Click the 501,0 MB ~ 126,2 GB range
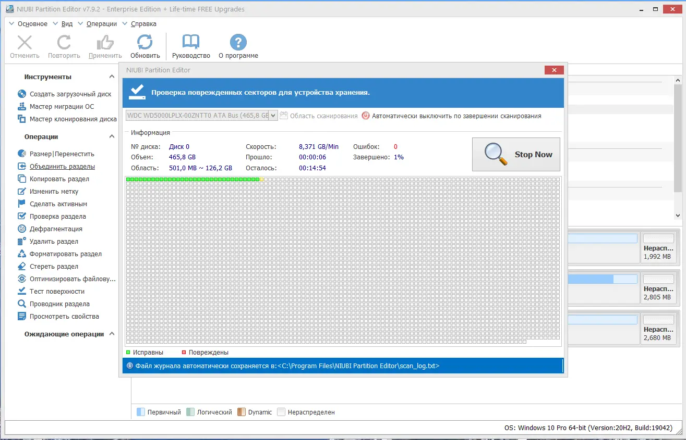Viewport: 686px width, 440px height. (201, 168)
